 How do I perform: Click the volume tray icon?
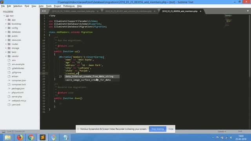(x=231, y=137)
